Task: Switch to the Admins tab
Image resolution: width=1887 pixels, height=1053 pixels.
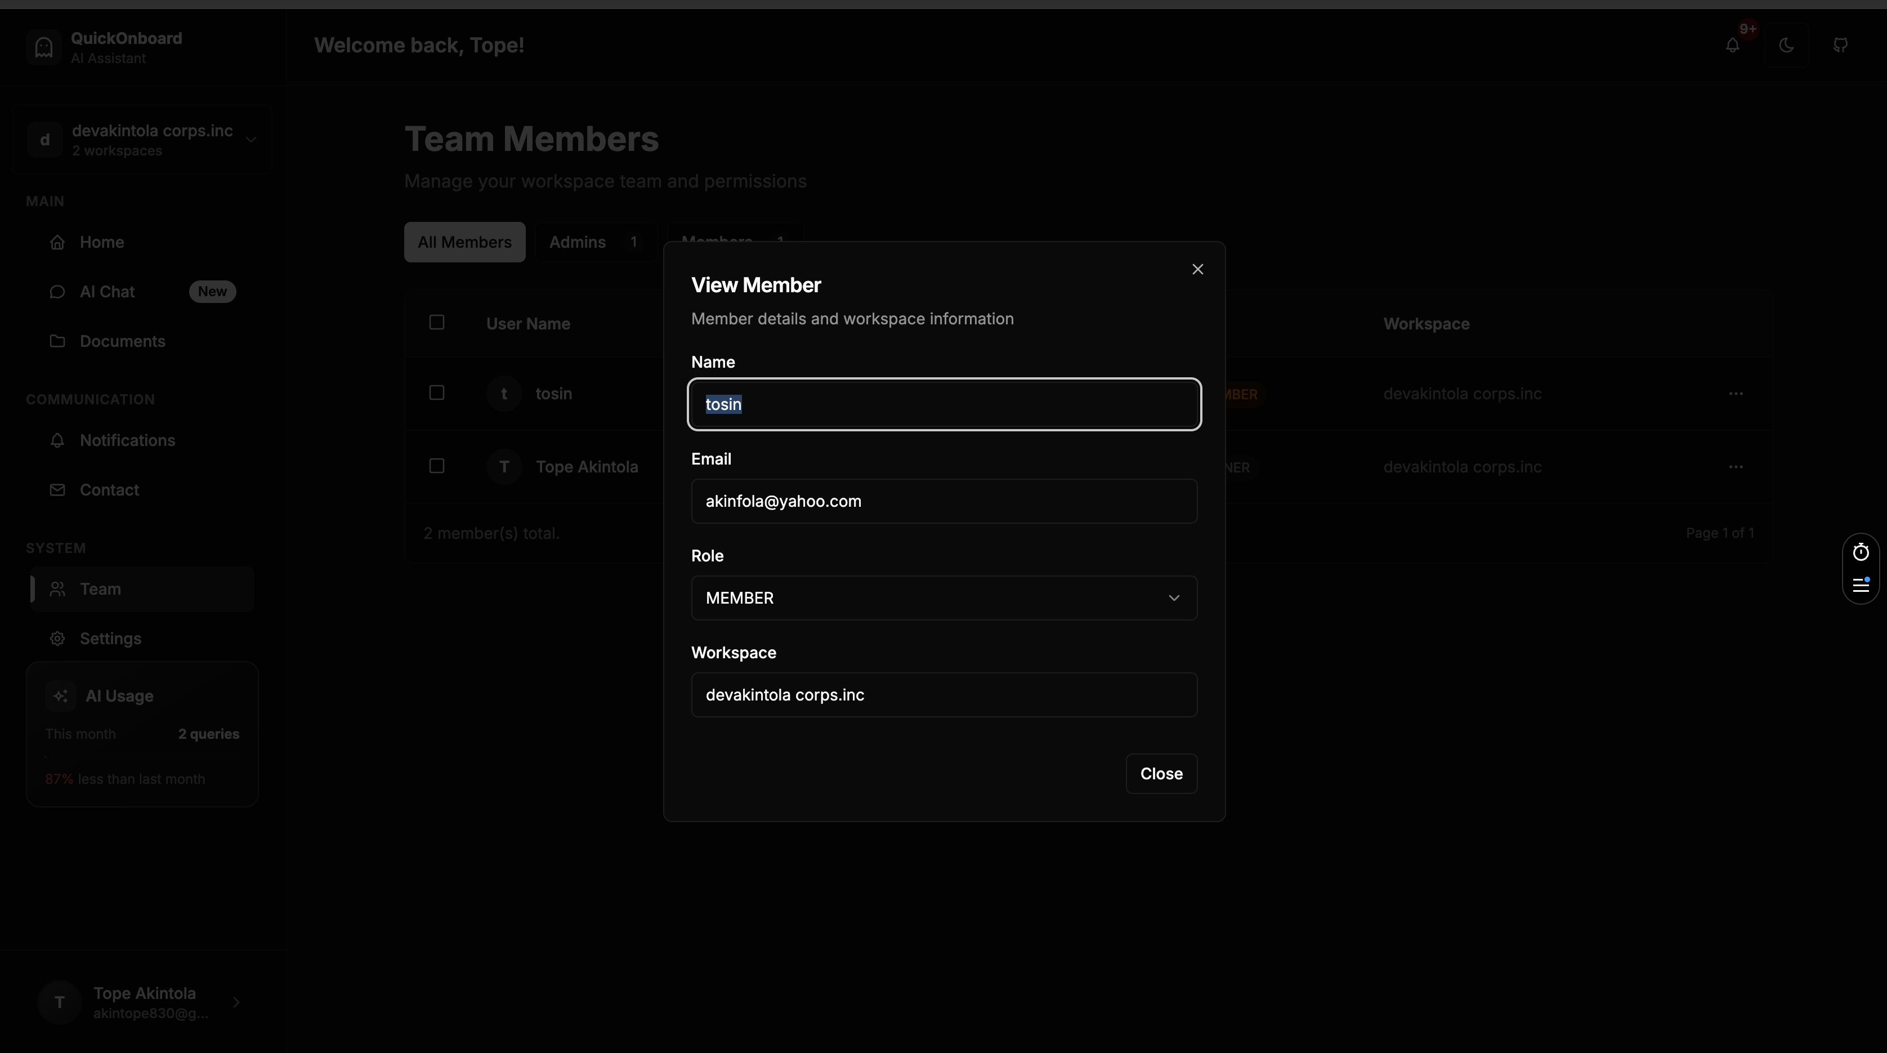Action: click(x=594, y=242)
